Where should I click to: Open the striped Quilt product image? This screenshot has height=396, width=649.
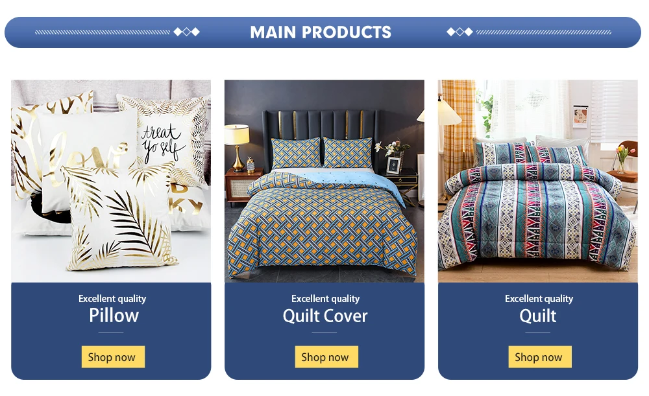(x=537, y=181)
